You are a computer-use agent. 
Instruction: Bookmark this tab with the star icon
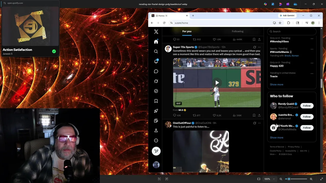[280, 23]
